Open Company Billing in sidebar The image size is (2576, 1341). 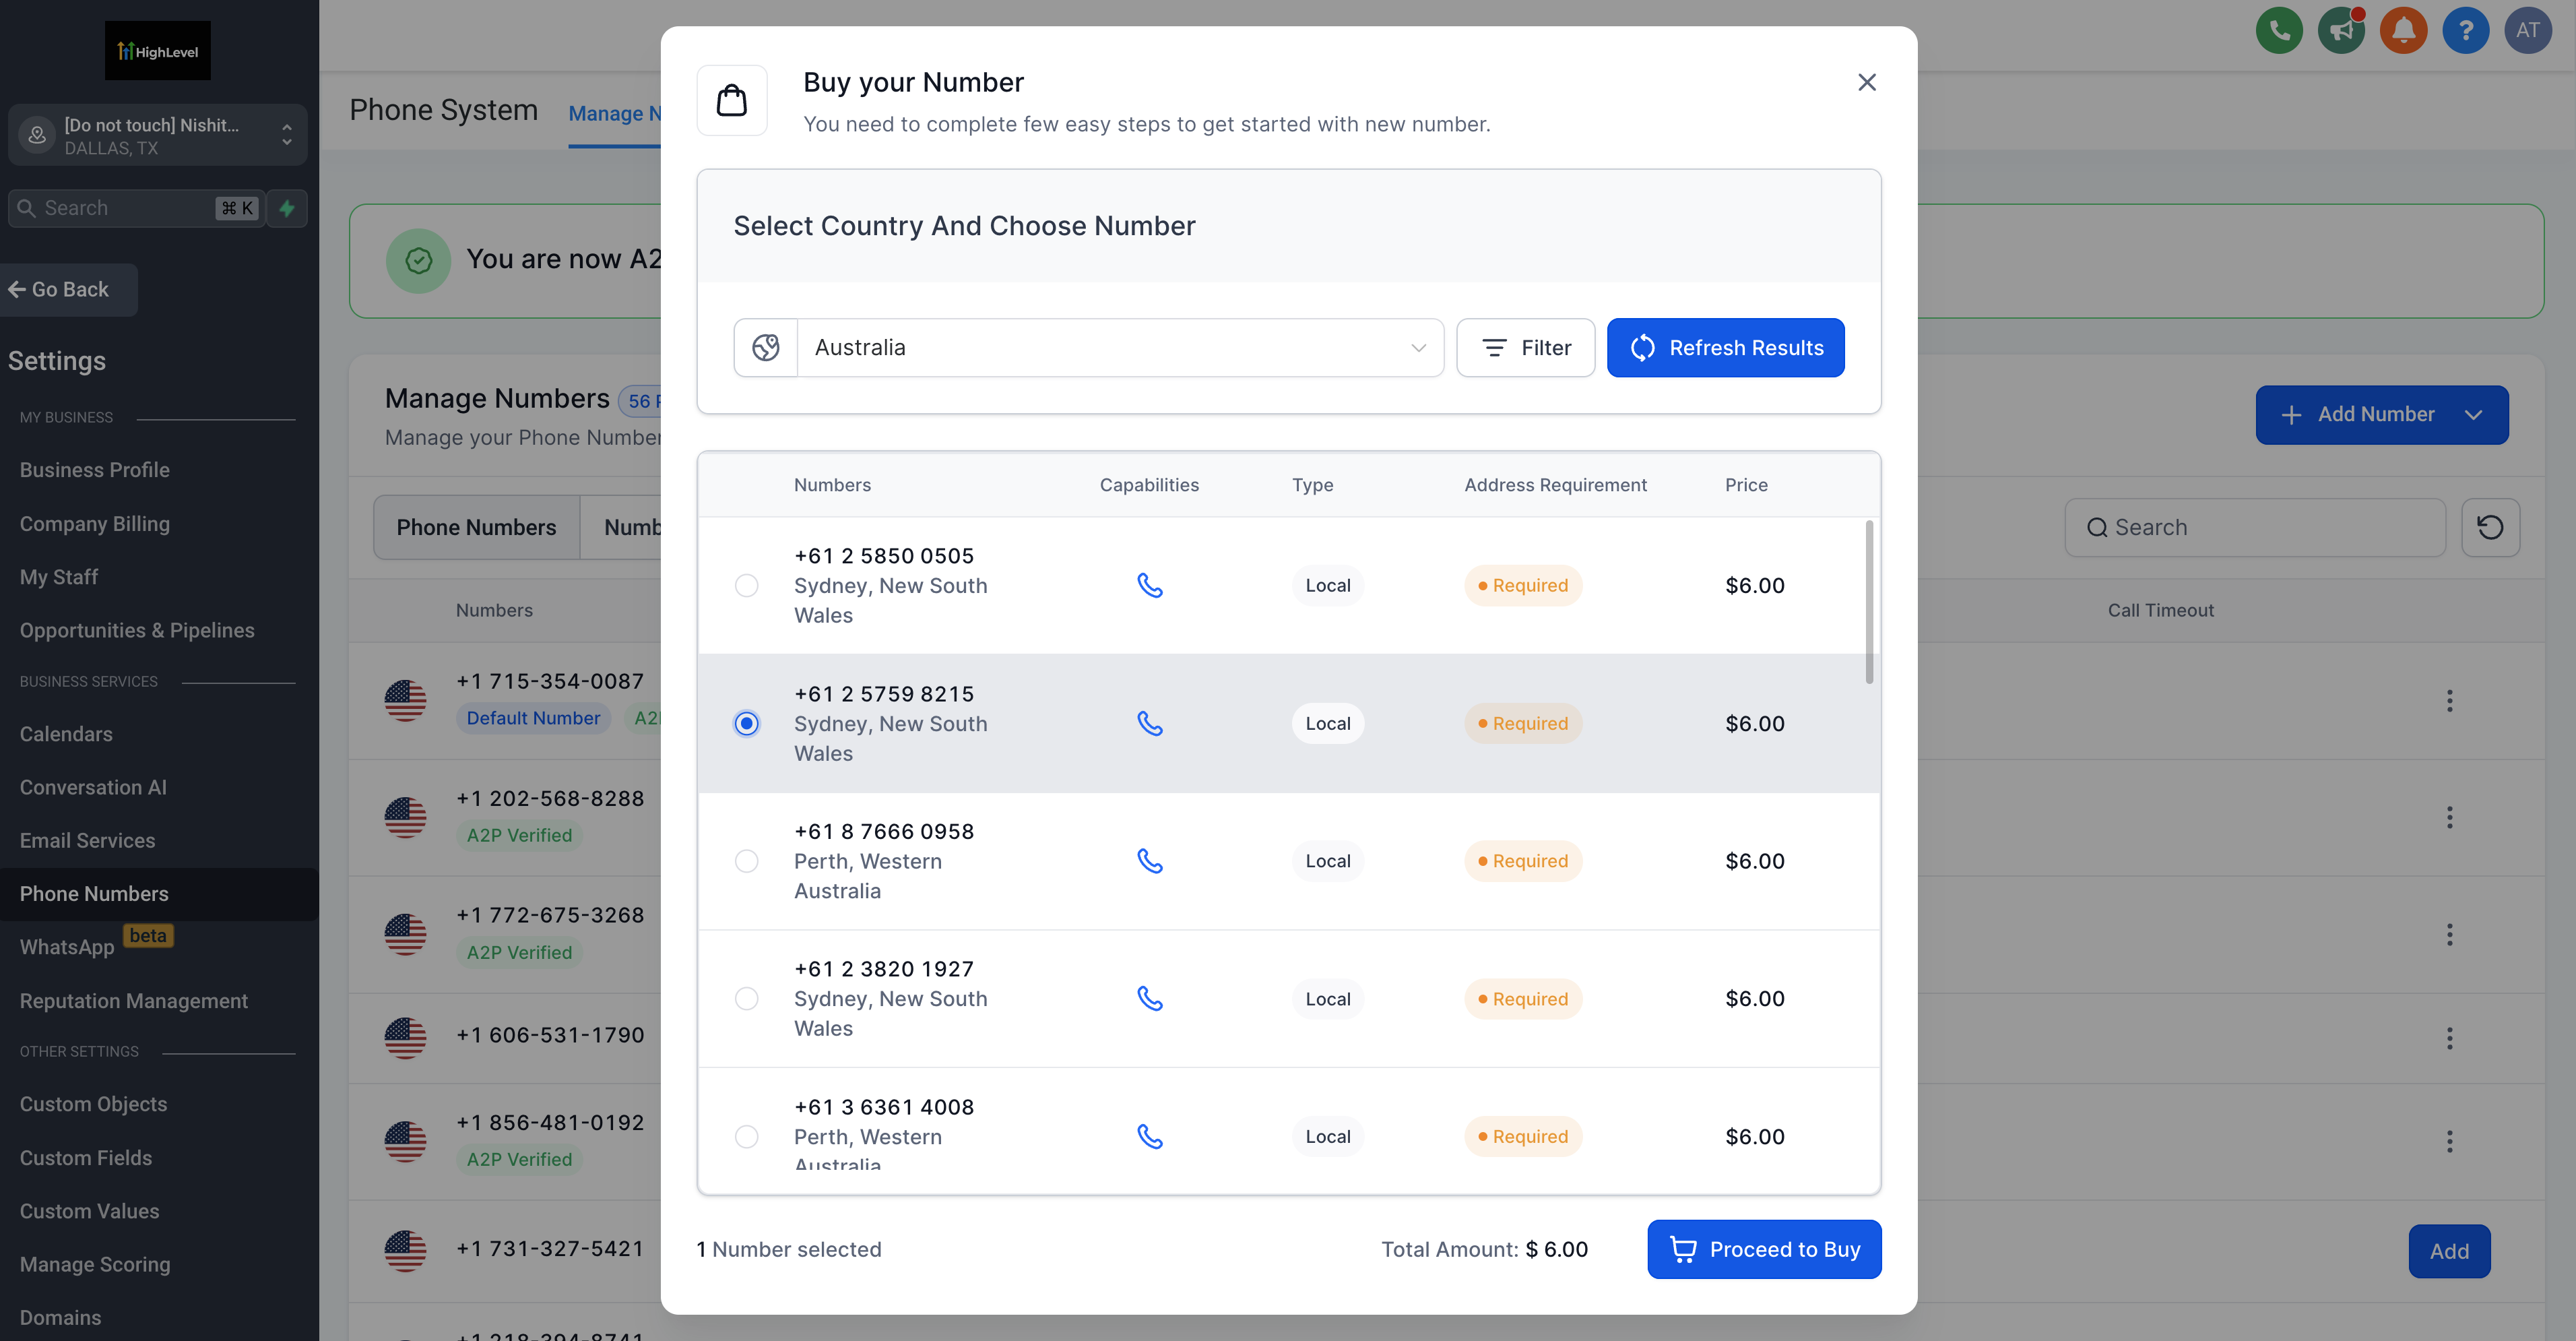95,524
